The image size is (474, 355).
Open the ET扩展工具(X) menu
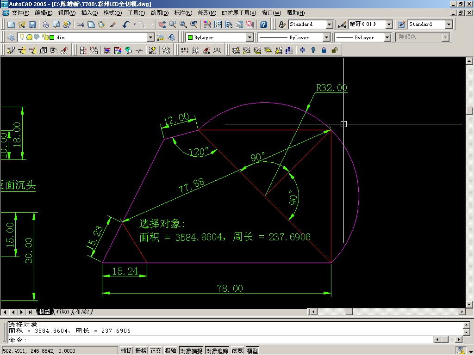click(239, 13)
